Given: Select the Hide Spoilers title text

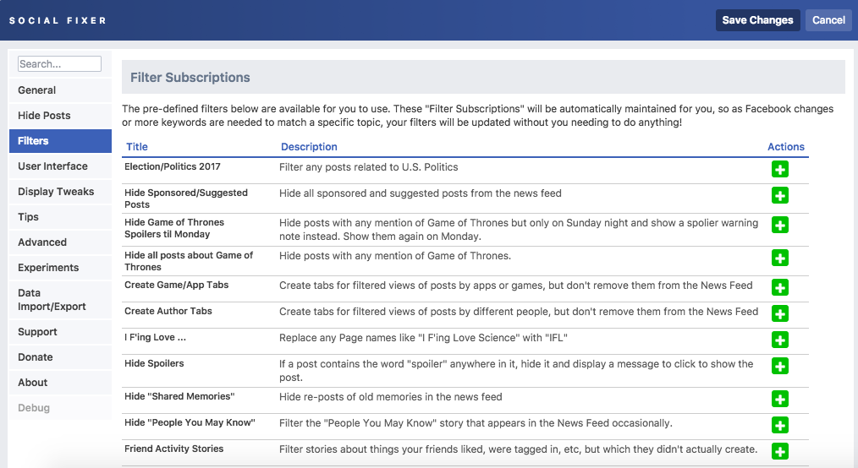Looking at the screenshot, I should [x=154, y=364].
